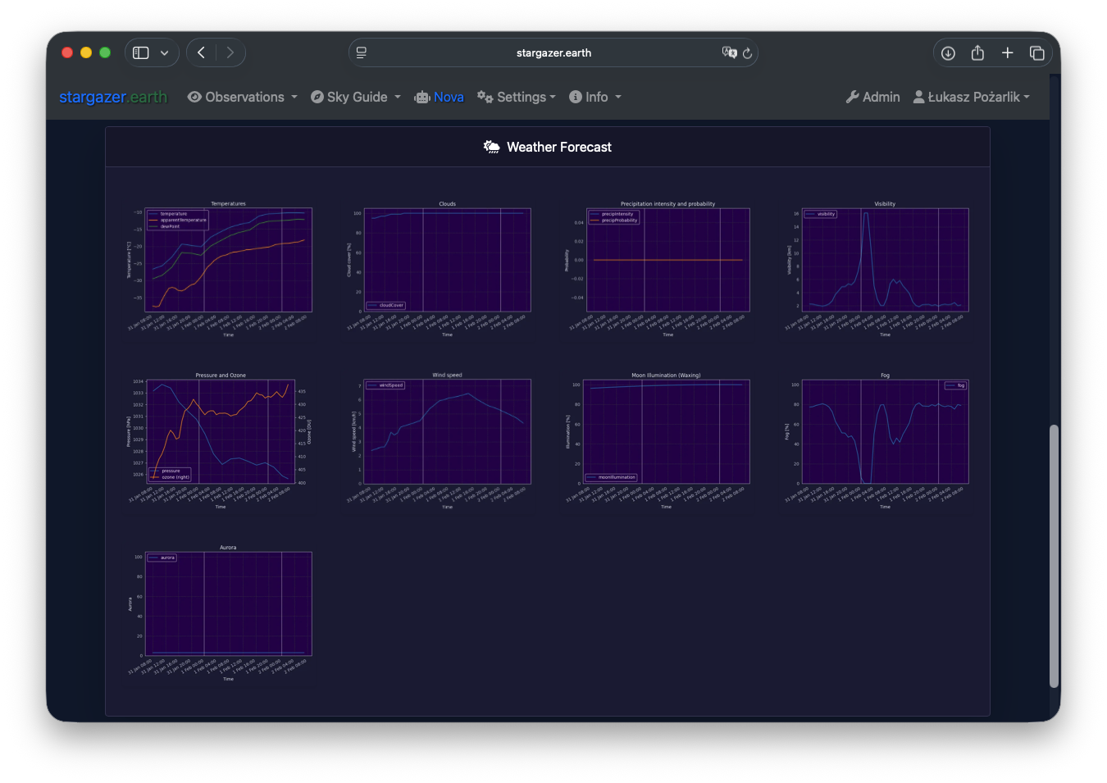
Task: Select the Nova menu item
Action: tap(440, 97)
